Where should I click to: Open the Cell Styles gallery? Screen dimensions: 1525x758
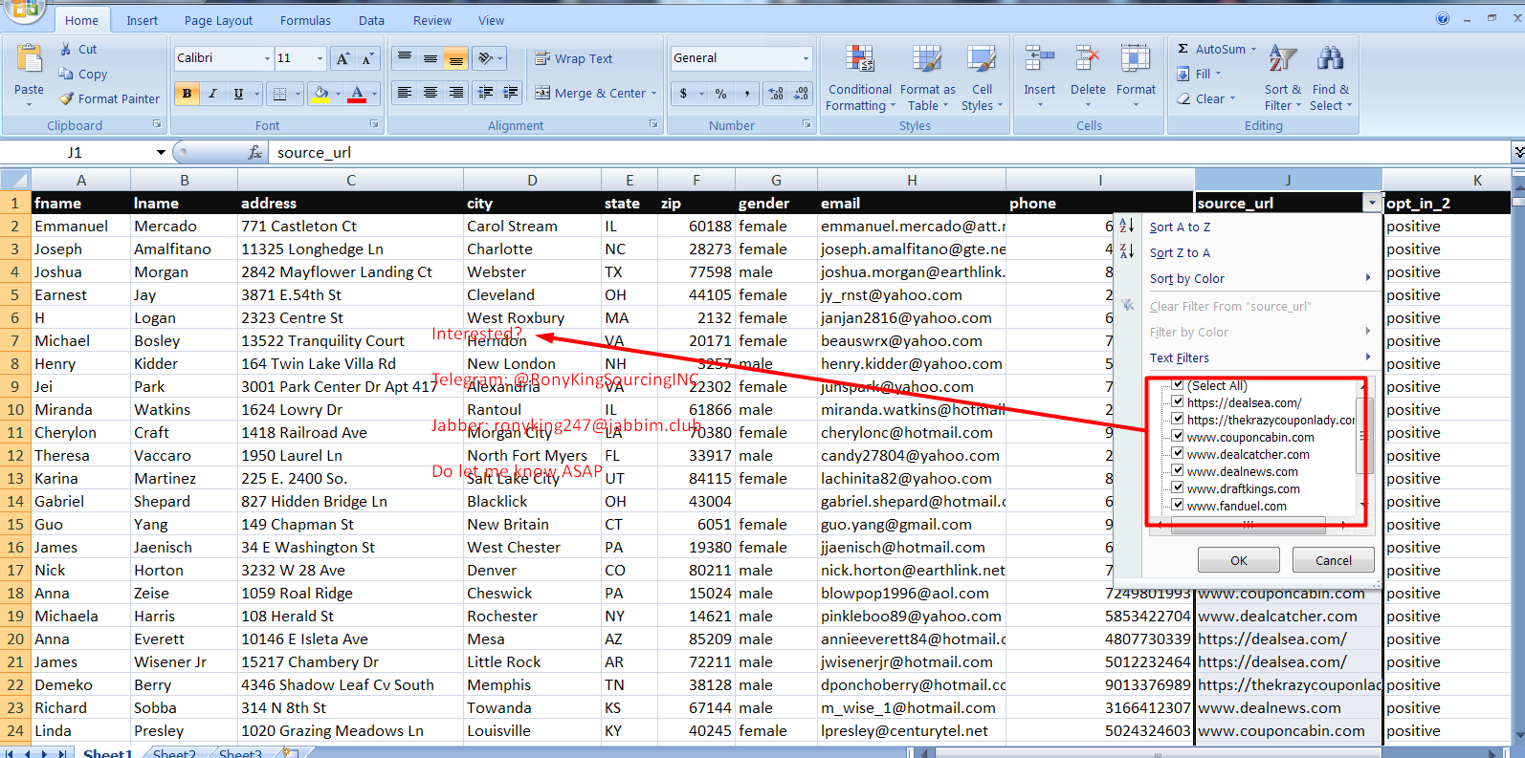point(982,78)
